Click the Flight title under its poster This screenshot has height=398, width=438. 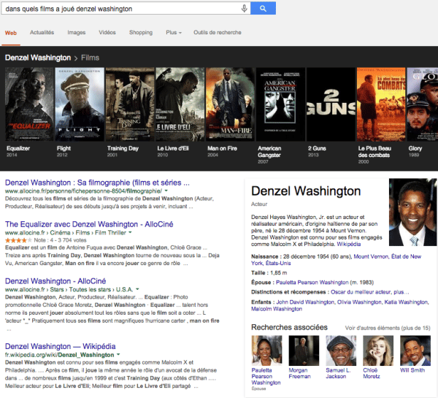pyautogui.click(x=64, y=148)
